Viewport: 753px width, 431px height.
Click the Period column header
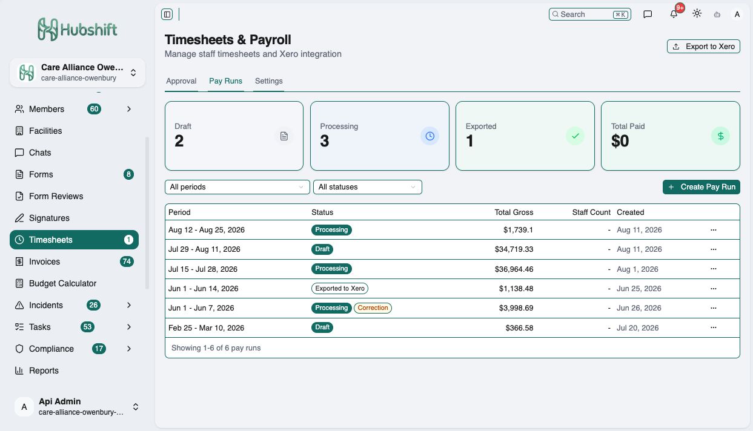click(179, 212)
